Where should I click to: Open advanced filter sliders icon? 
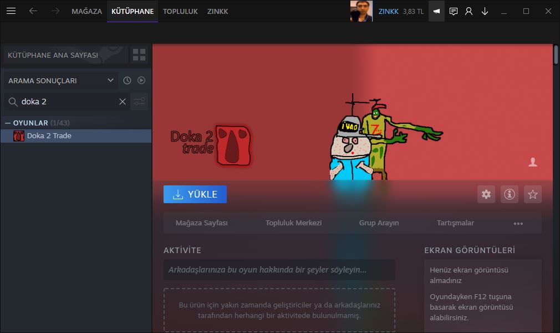139,102
